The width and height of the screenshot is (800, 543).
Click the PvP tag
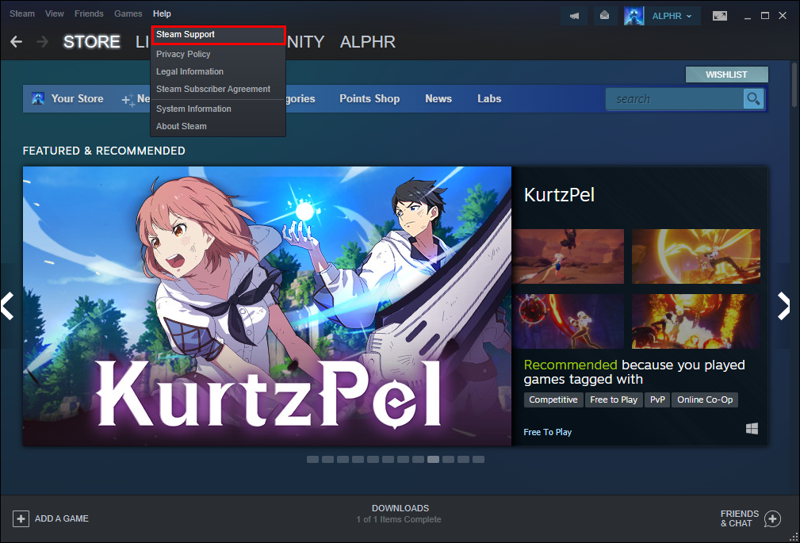tap(657, 400)
